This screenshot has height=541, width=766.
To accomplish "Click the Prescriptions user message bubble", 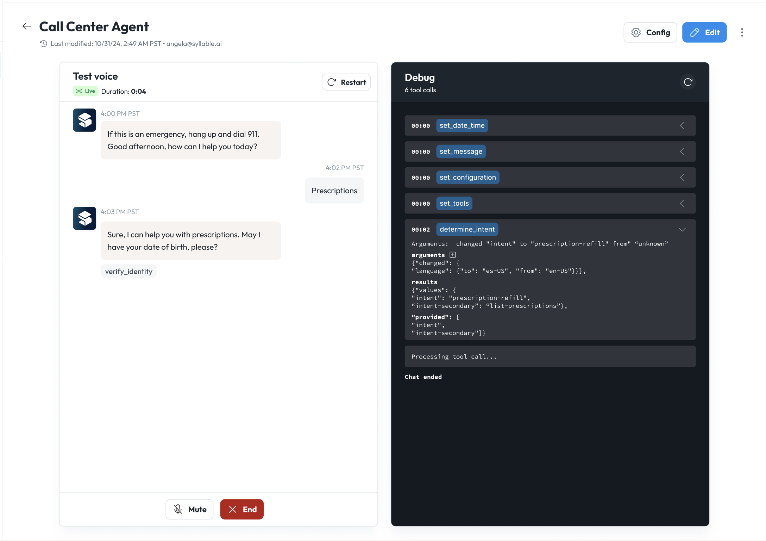I will [x=334, y=191].
